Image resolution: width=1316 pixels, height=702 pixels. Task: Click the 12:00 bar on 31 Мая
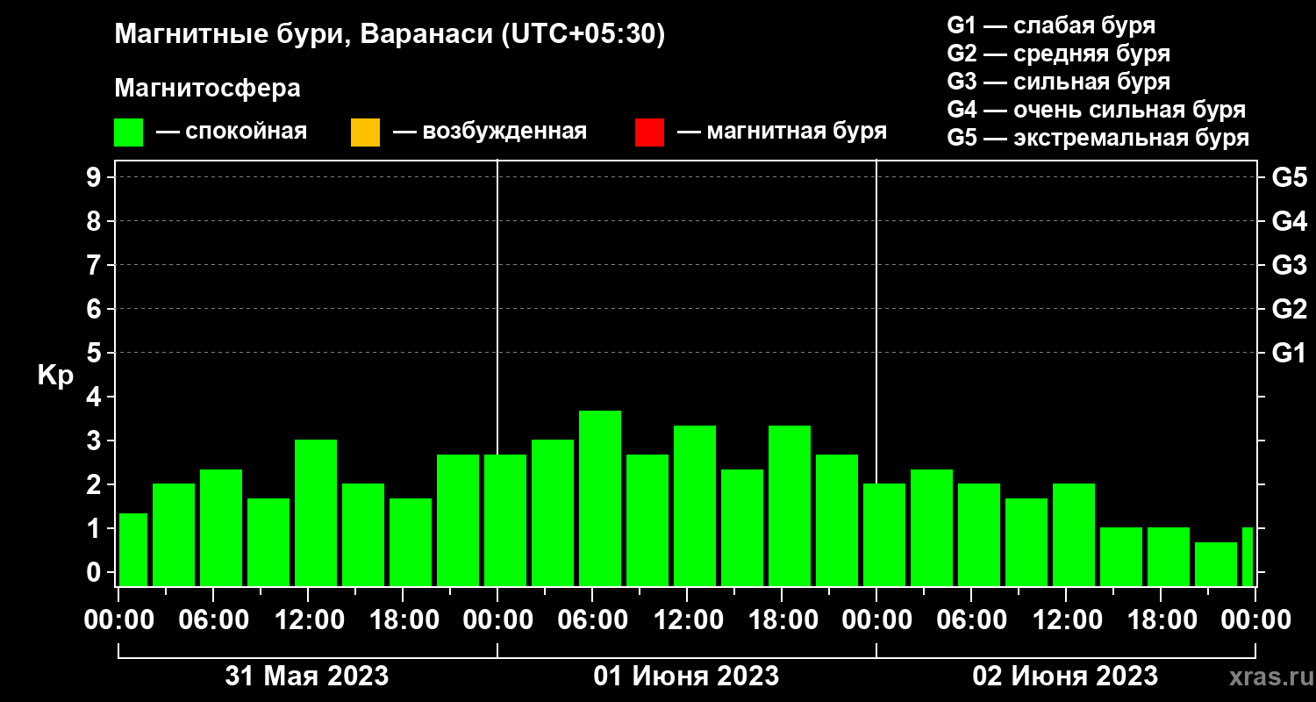point(316,512)
